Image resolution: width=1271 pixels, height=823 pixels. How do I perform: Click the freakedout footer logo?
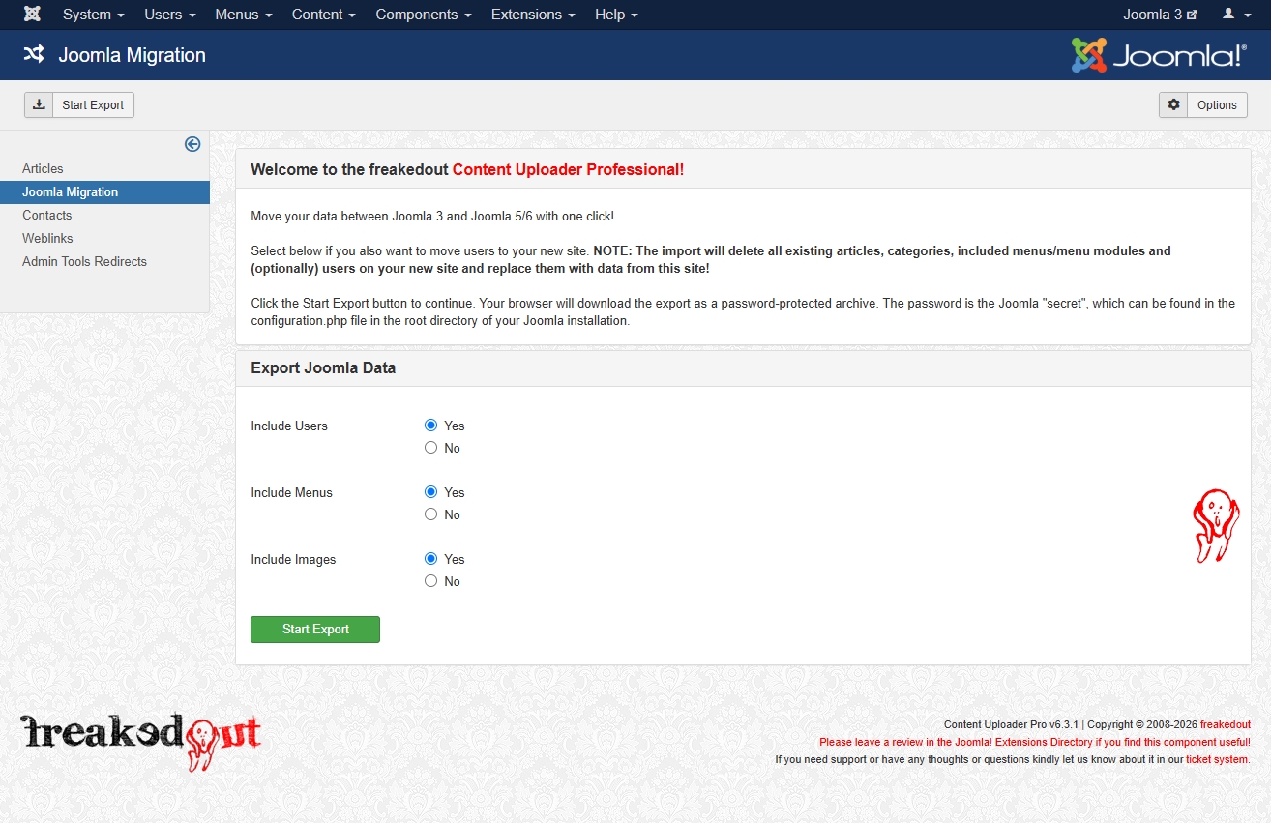click(141, 741)
